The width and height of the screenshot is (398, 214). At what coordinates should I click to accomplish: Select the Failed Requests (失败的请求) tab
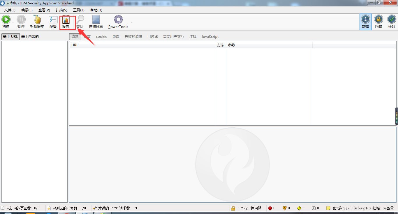[x=133, y=37]
